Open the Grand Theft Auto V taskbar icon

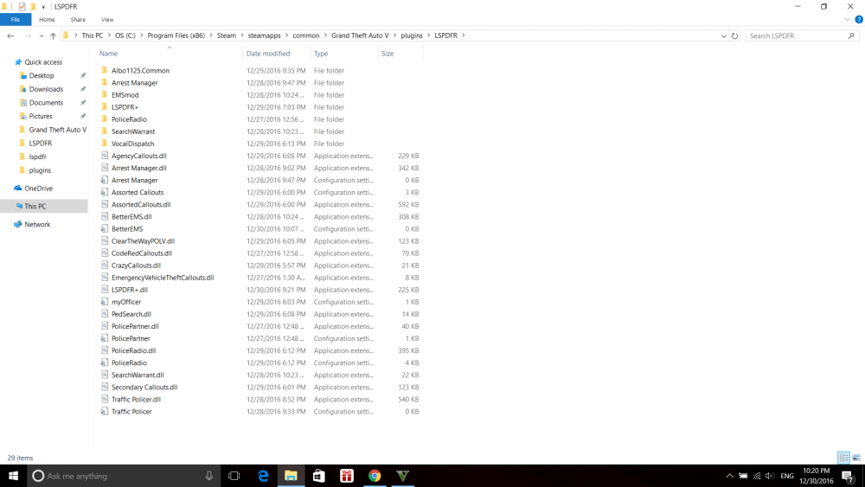(403, 476)
